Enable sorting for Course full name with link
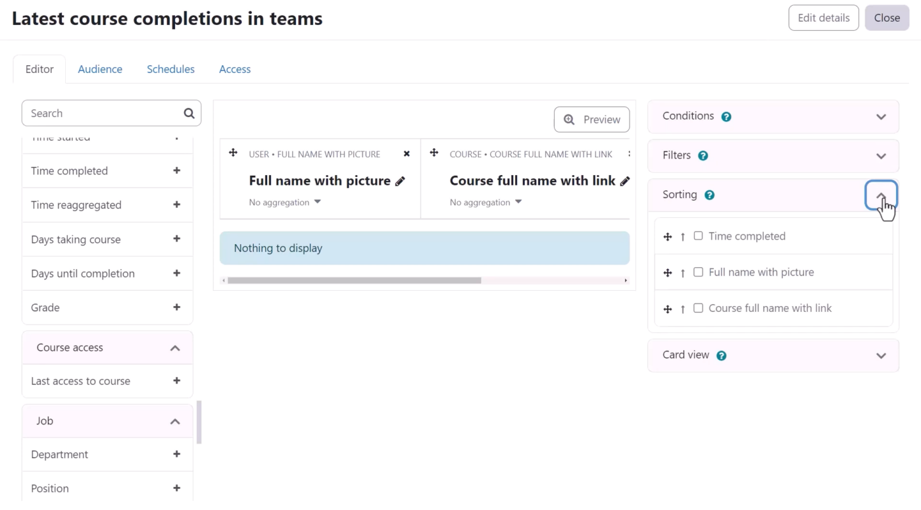The height and width of the screenshot is (510, 921). pyautogui.click(x=698, y=308)
